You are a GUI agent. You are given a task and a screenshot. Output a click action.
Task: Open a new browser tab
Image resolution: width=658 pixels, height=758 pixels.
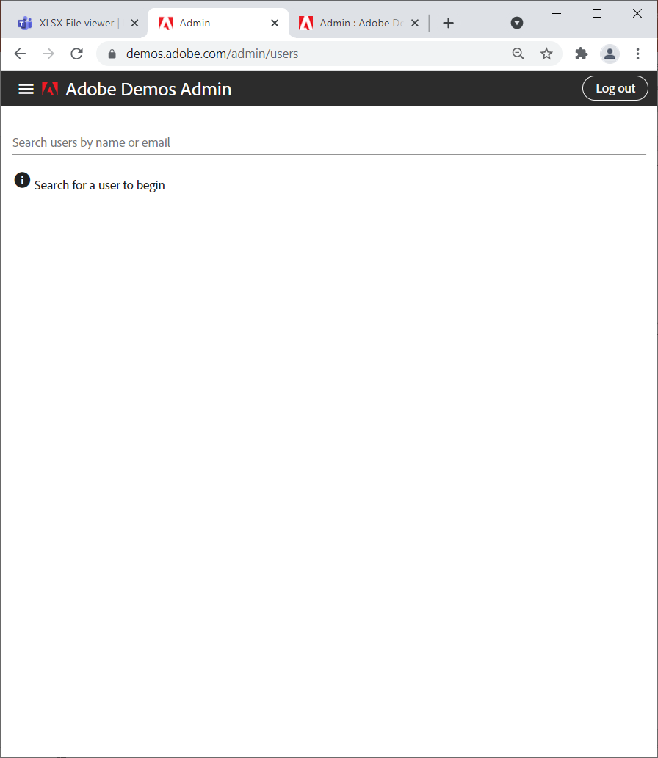tap(448, 24)
